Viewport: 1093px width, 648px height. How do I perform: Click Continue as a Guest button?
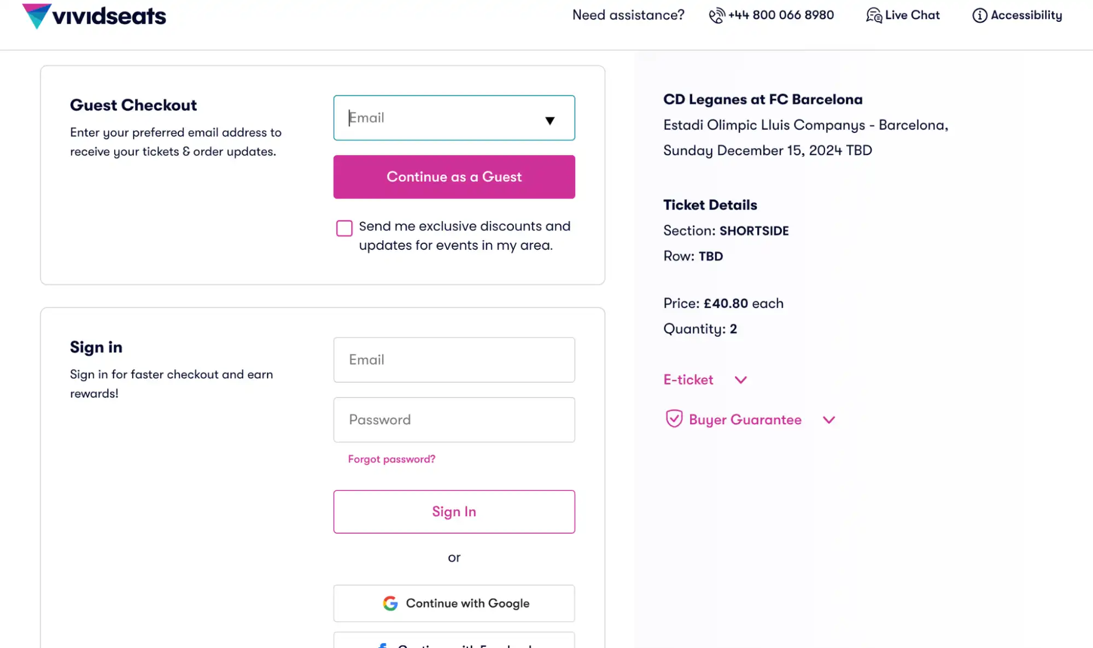(454, 177)
